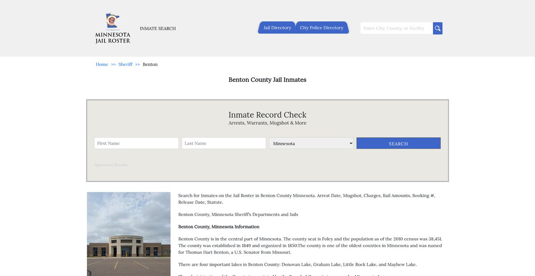Select the Benton breadcrumb item

coord(150,65)
